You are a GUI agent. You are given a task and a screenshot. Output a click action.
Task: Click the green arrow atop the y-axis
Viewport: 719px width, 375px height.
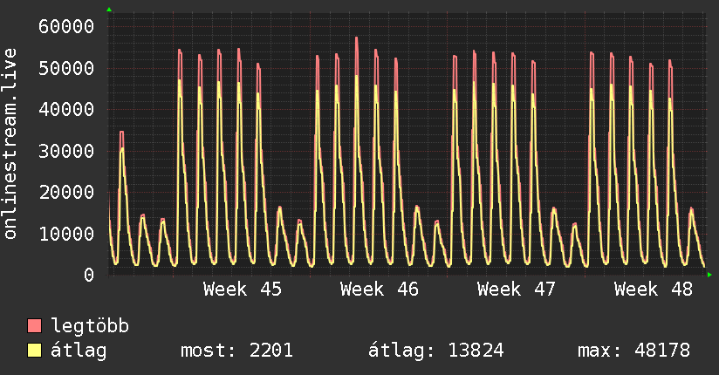109,10
